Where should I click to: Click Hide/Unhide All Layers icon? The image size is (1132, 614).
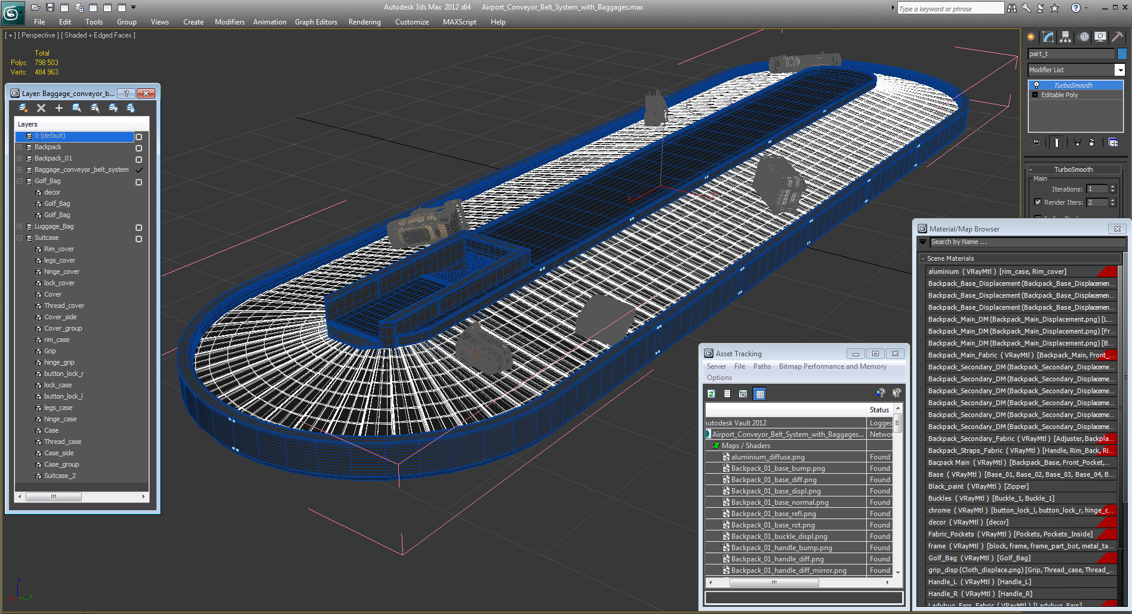pyautogui.click(x=113, y=108)
